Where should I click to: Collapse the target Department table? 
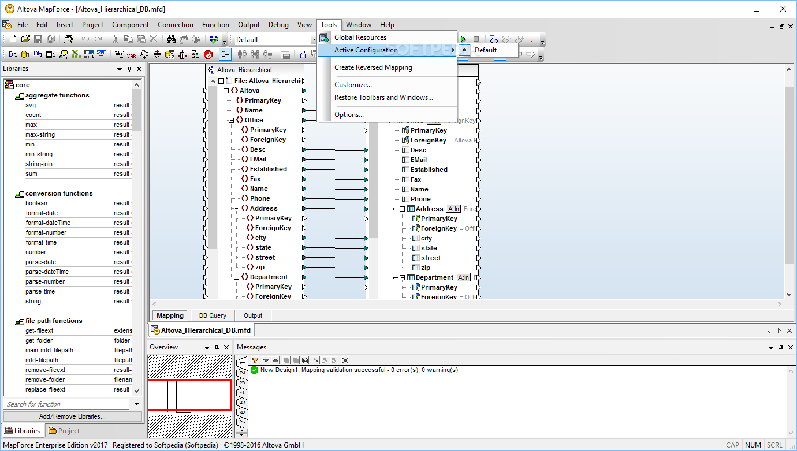[403, 277]
